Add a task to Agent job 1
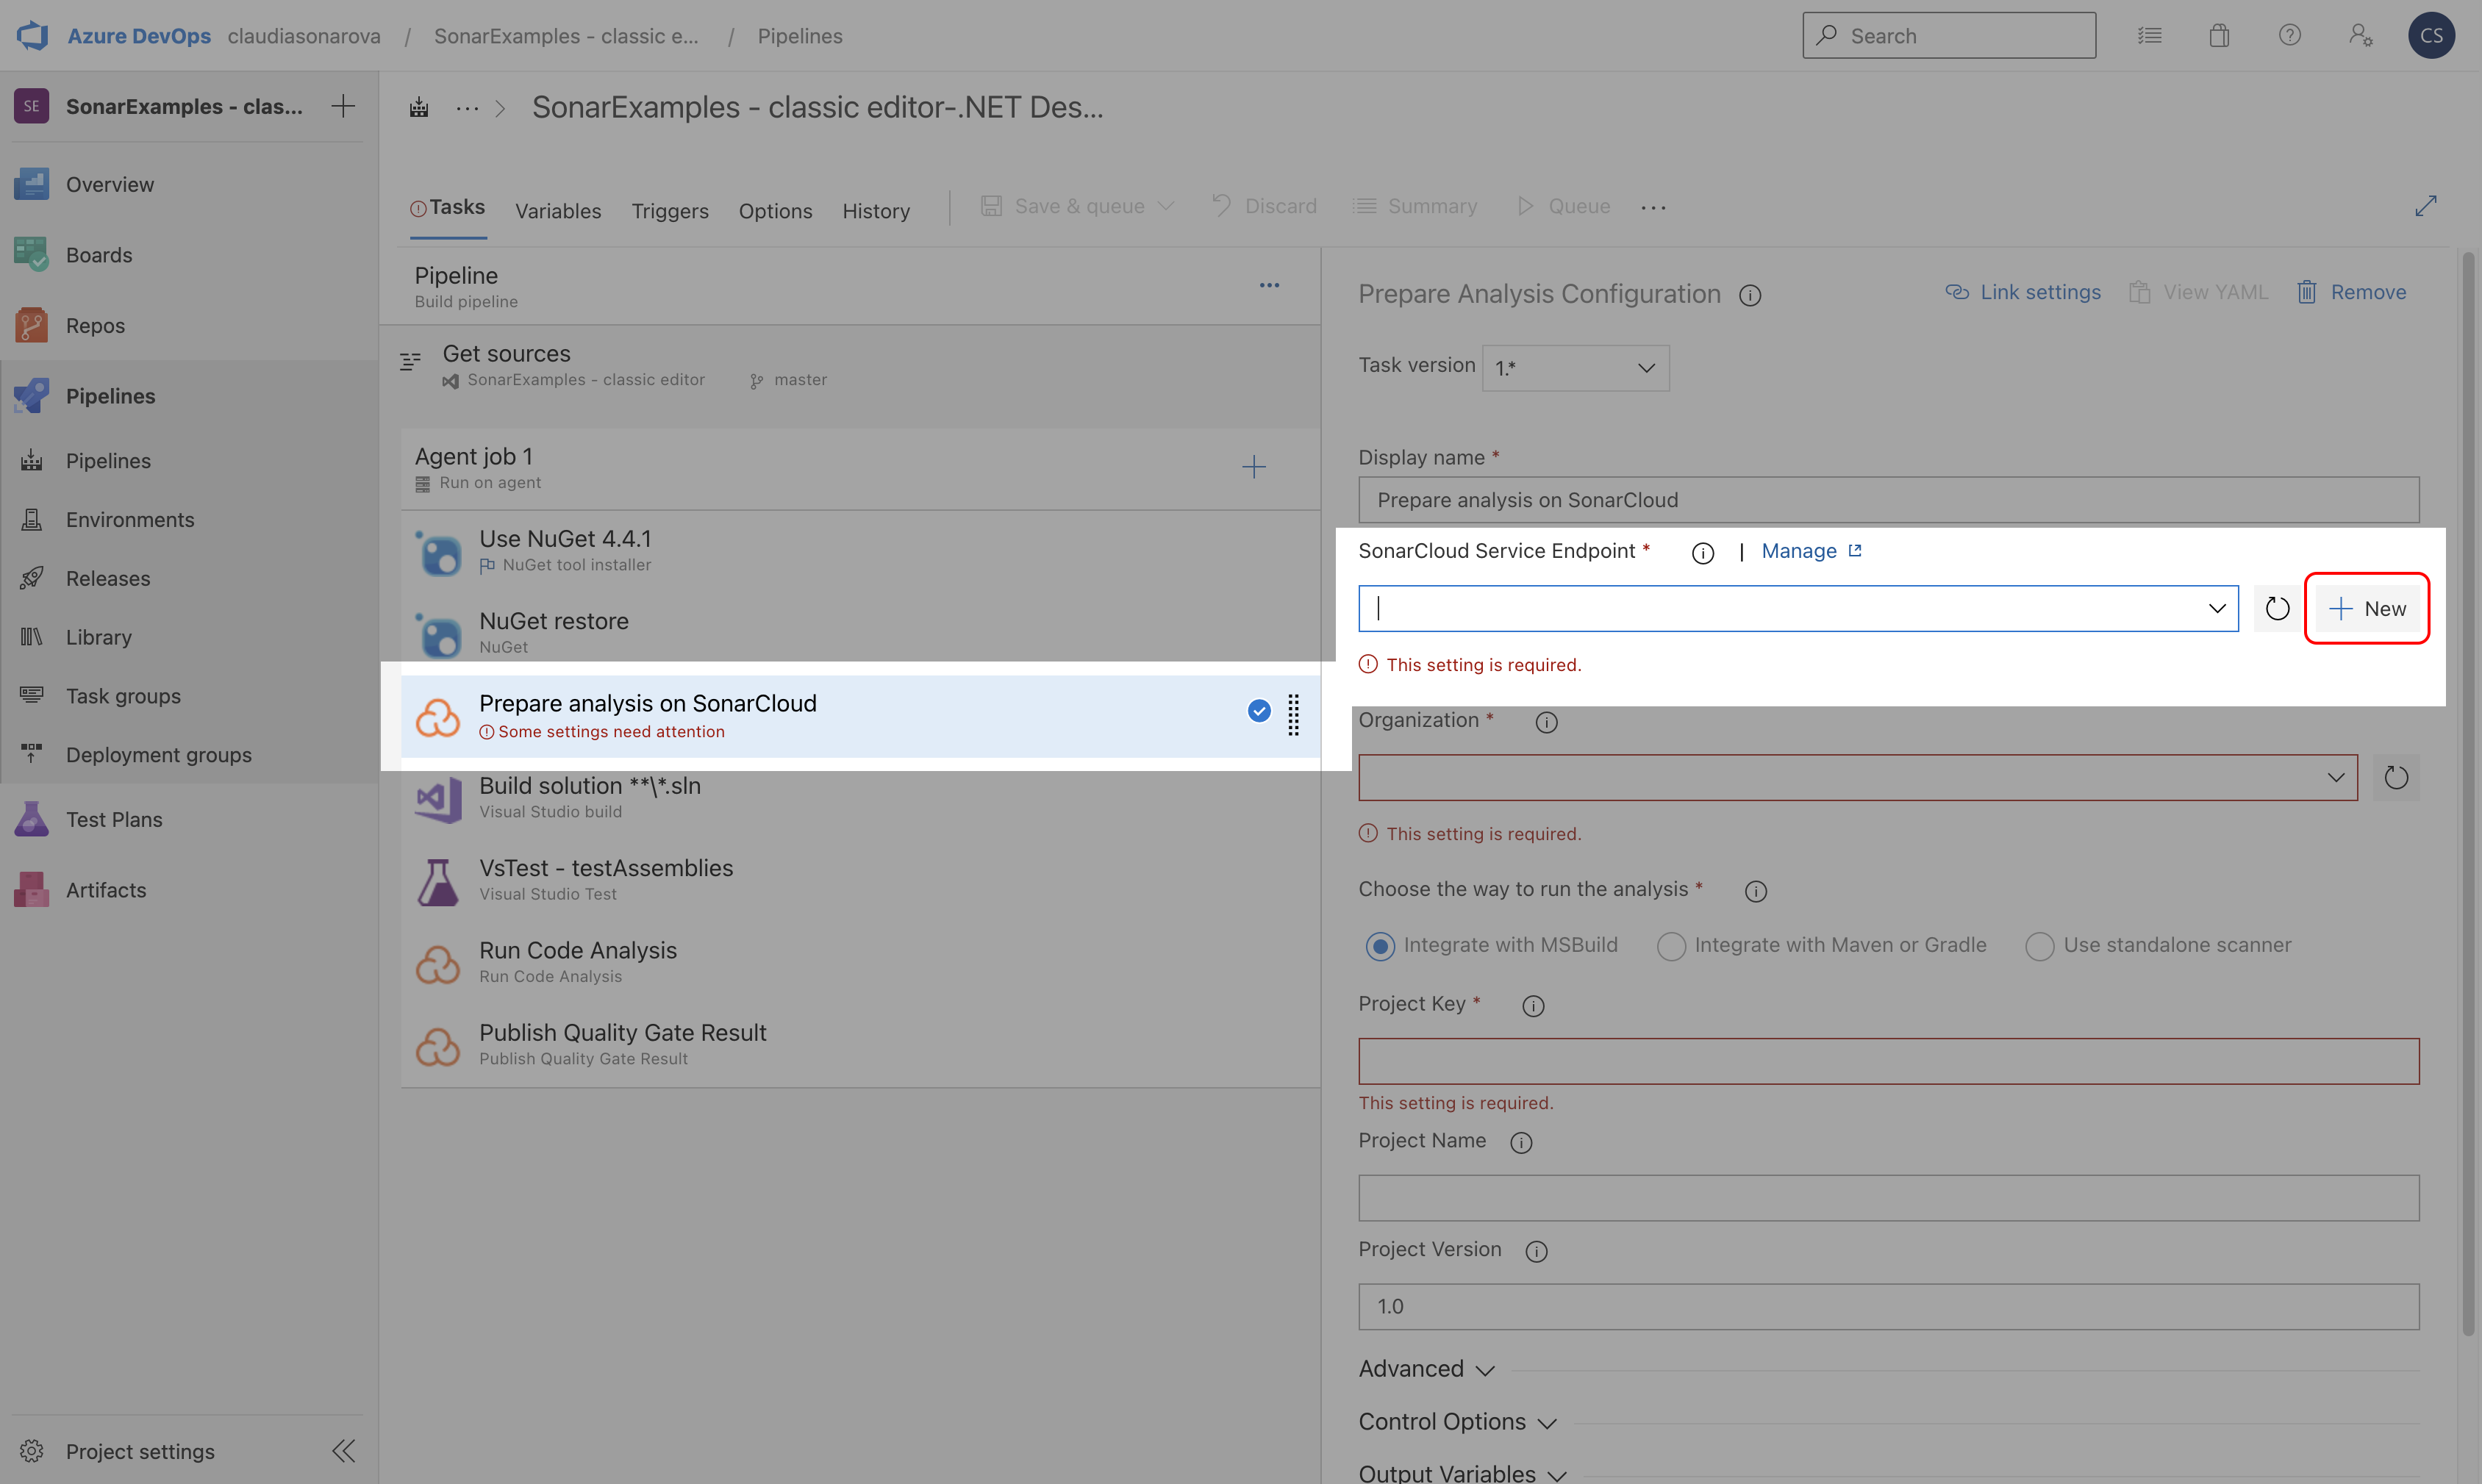The height and width of the screenshot is (1484, 2482). click(1253, 467)
